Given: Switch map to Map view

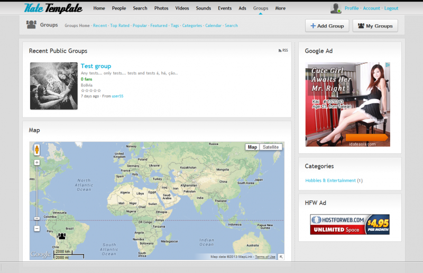Looking at the screenshot, I should [x=252, y=147].
